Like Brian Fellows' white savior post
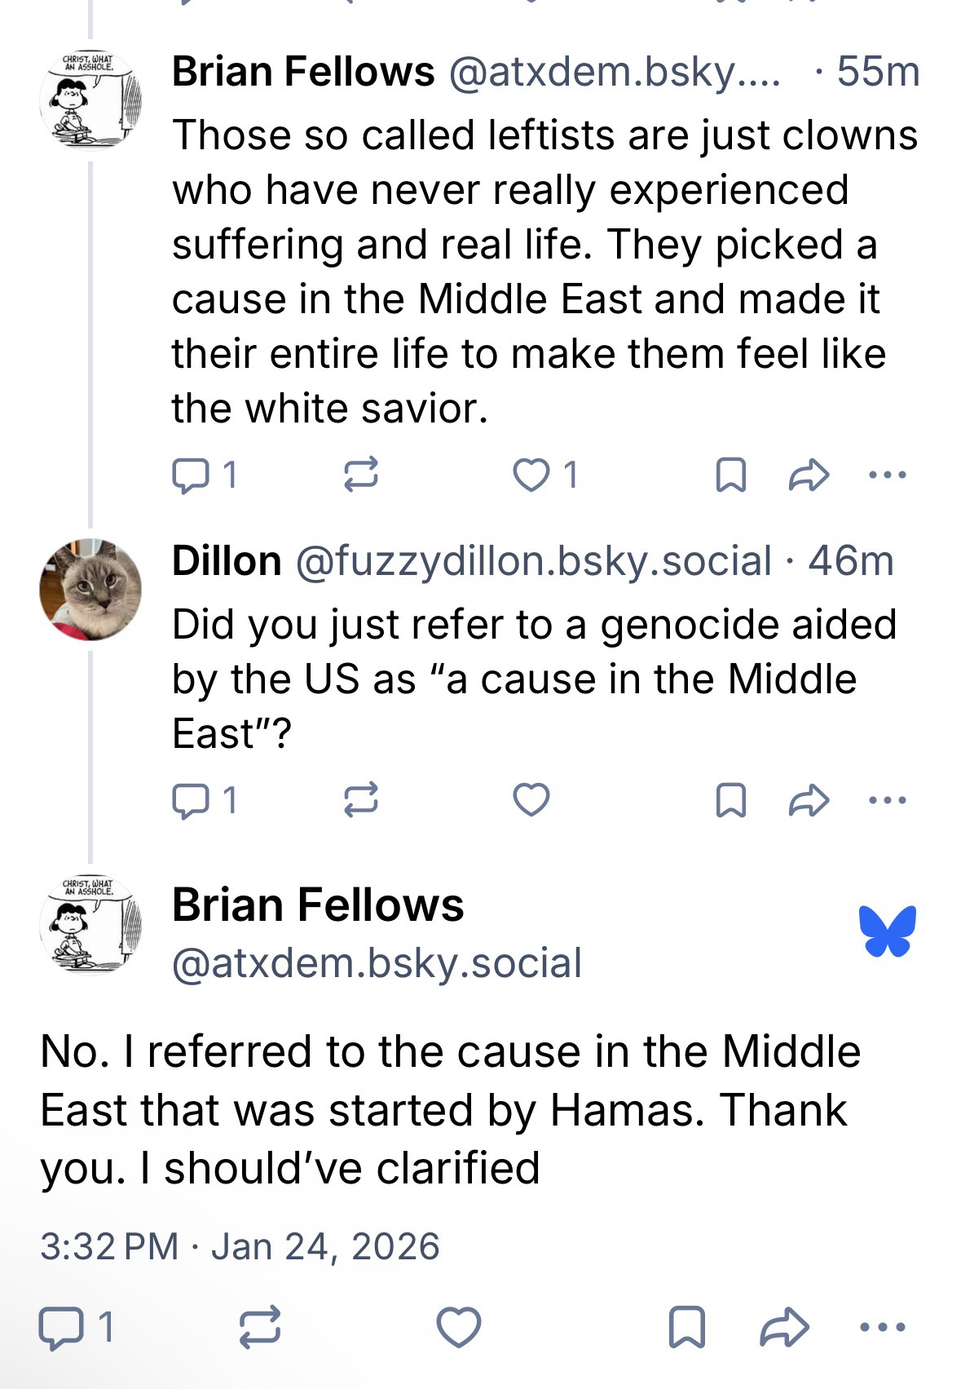This screenshot has height=1389, width=961. (531, 475)
